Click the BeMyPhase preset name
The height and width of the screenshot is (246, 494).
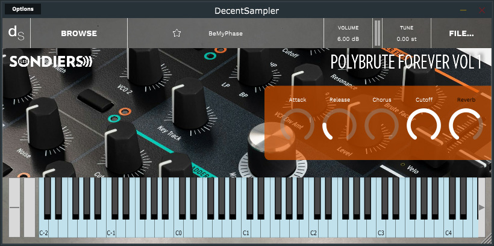coord(225,34)
